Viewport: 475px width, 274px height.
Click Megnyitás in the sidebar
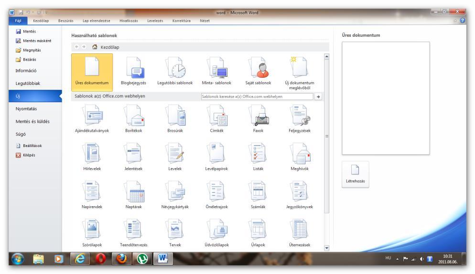click(28, 50)
